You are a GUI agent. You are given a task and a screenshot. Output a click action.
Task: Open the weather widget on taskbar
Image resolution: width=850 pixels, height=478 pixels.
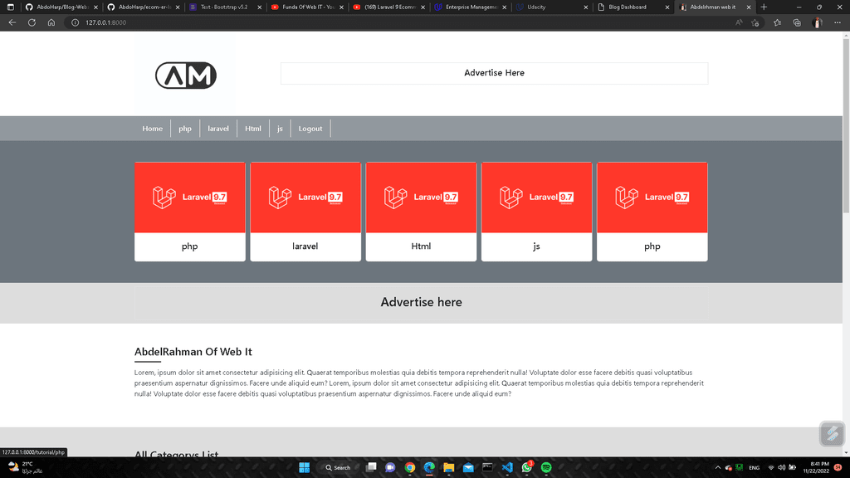pyautogui.click(x=24, y=467)
